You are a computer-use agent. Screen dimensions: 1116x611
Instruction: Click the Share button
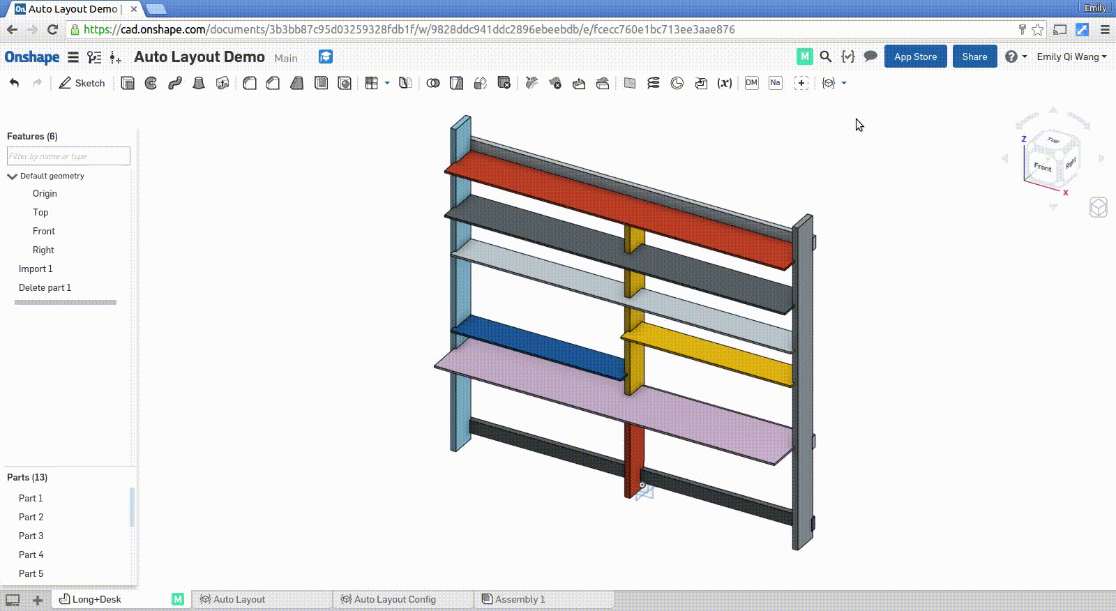pyautogui.click(x=974, y=56)
